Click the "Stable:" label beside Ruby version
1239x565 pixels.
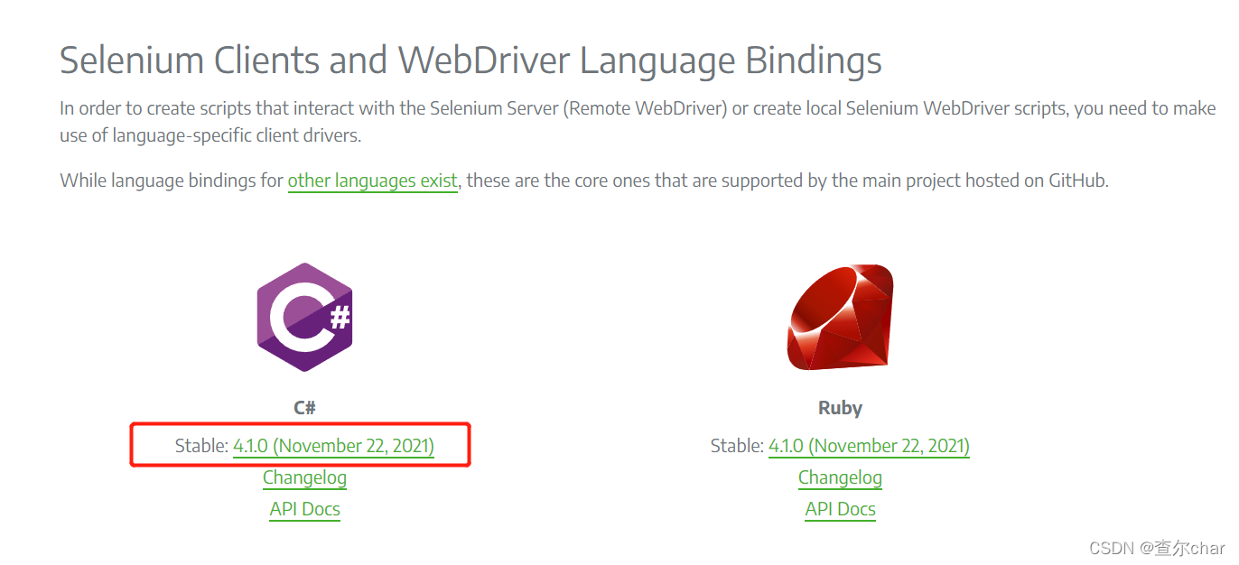click(736, 445)
